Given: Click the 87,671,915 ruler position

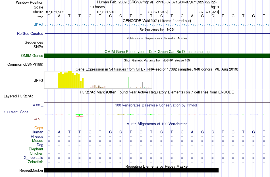Looking at the screenshot, I should 157,12.
